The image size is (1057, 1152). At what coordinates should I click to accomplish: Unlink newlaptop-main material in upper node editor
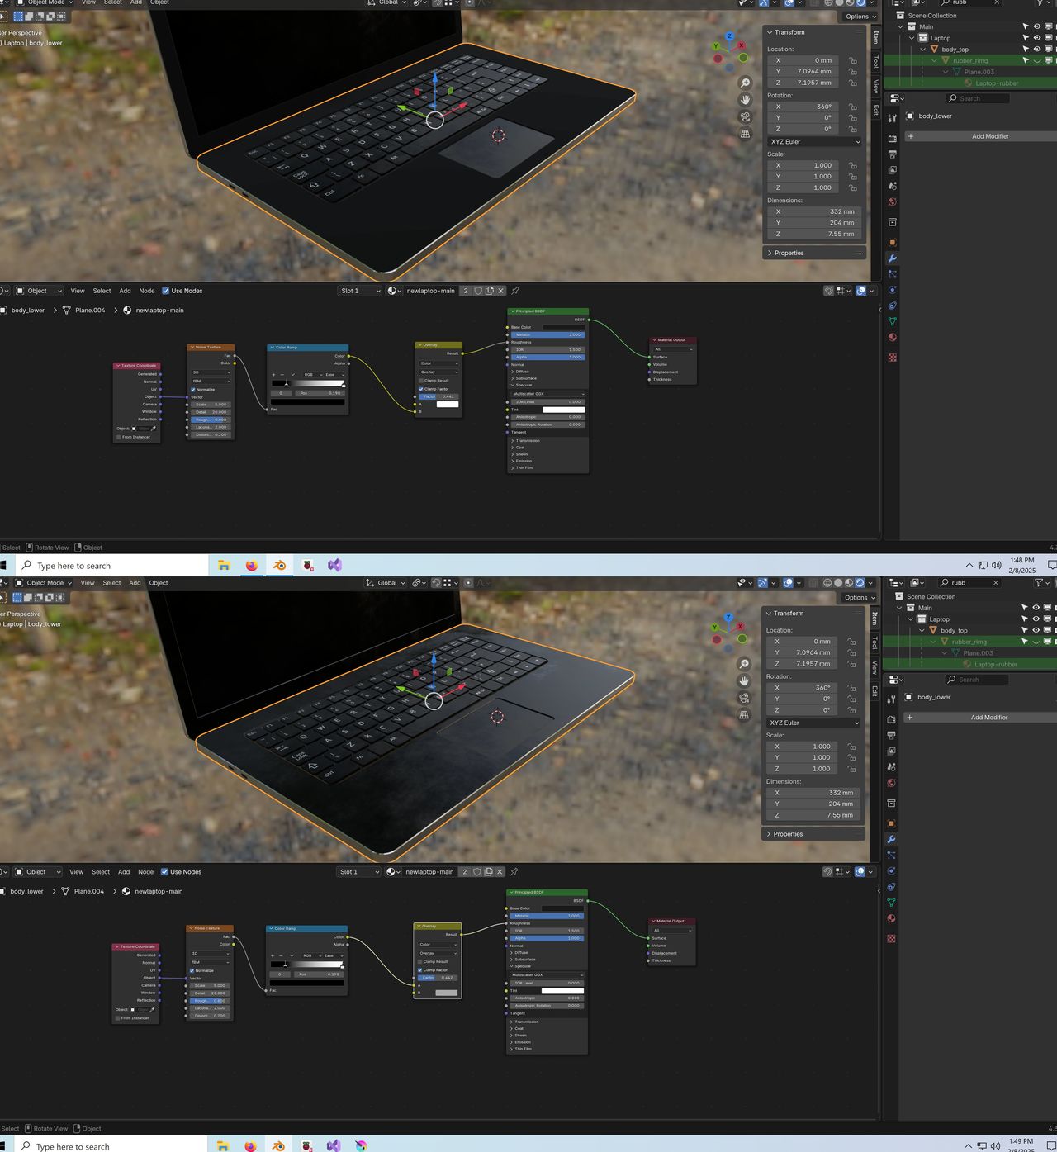pyautogui.click(x=500, y=291)
